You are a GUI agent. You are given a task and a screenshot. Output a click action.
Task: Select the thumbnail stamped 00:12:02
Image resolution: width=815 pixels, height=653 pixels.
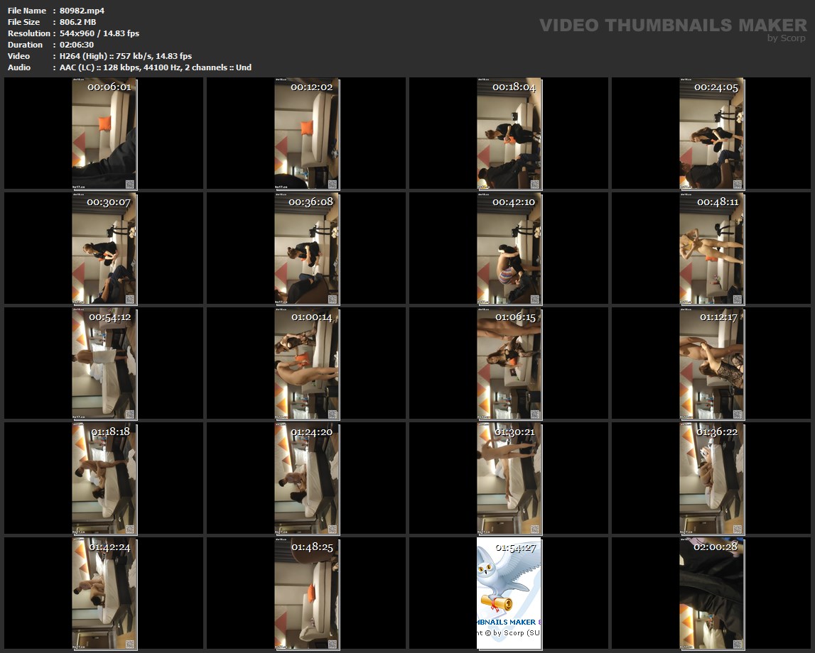(307, 133)
